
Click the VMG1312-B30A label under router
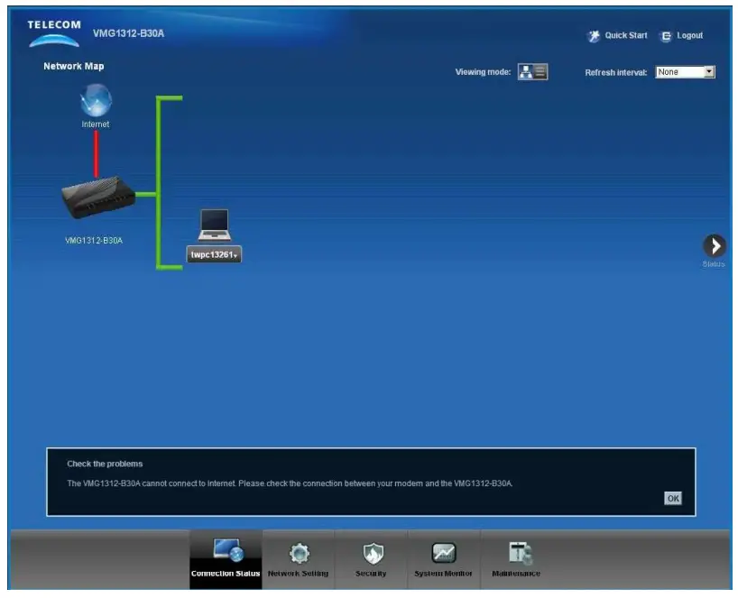(94, 241)
